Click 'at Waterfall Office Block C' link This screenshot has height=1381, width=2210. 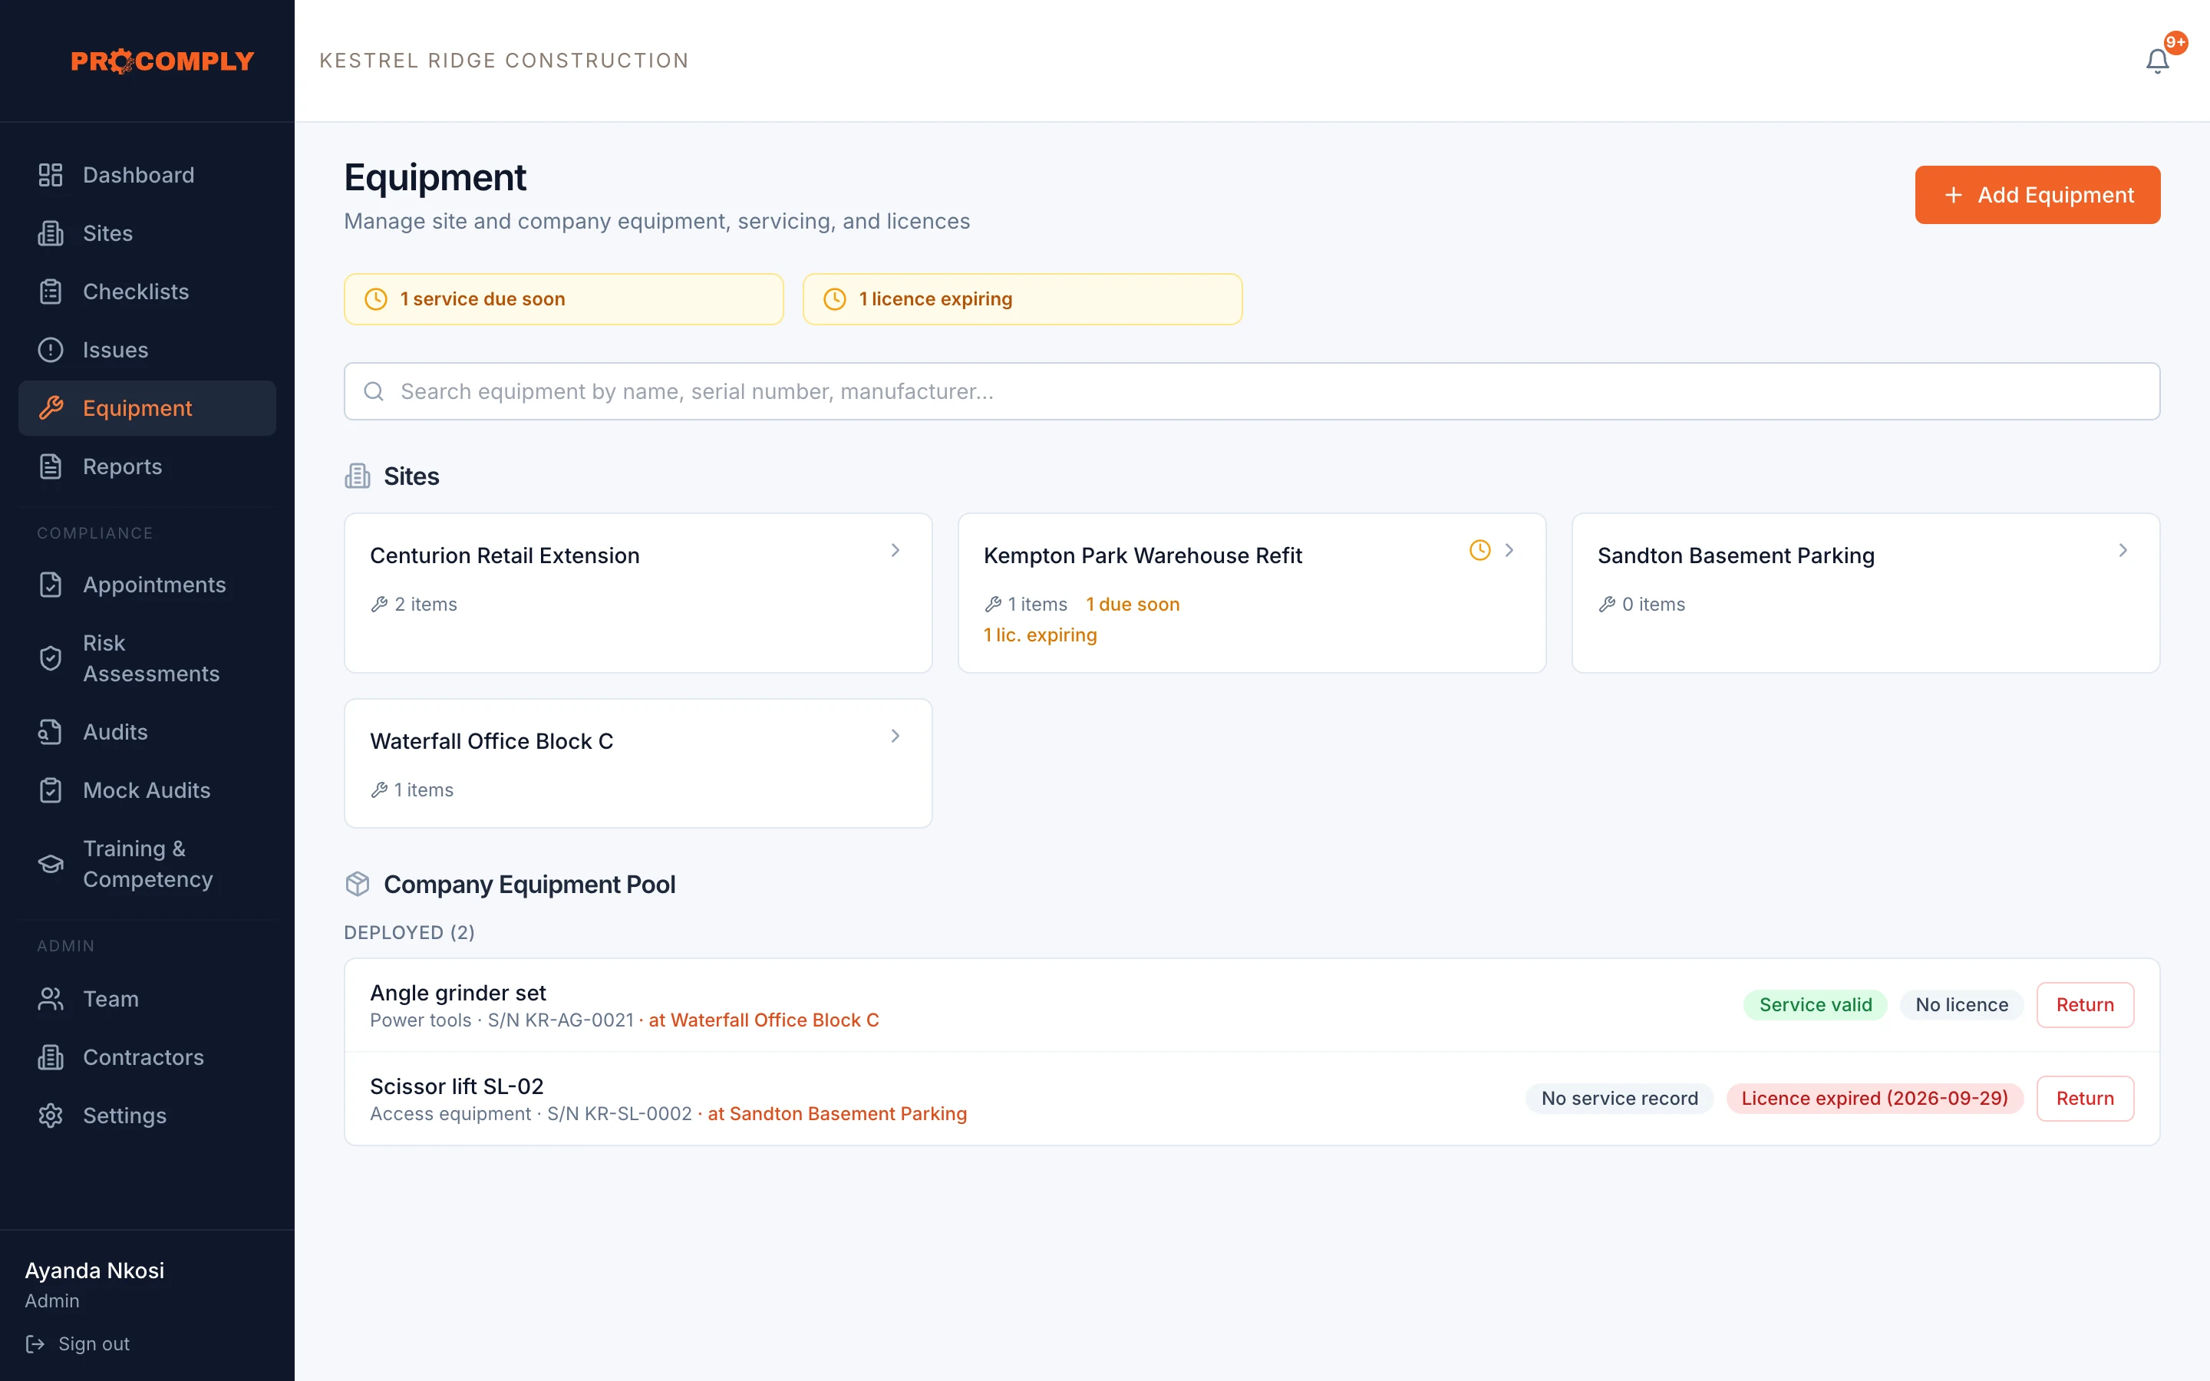[x=764, y=1020]
